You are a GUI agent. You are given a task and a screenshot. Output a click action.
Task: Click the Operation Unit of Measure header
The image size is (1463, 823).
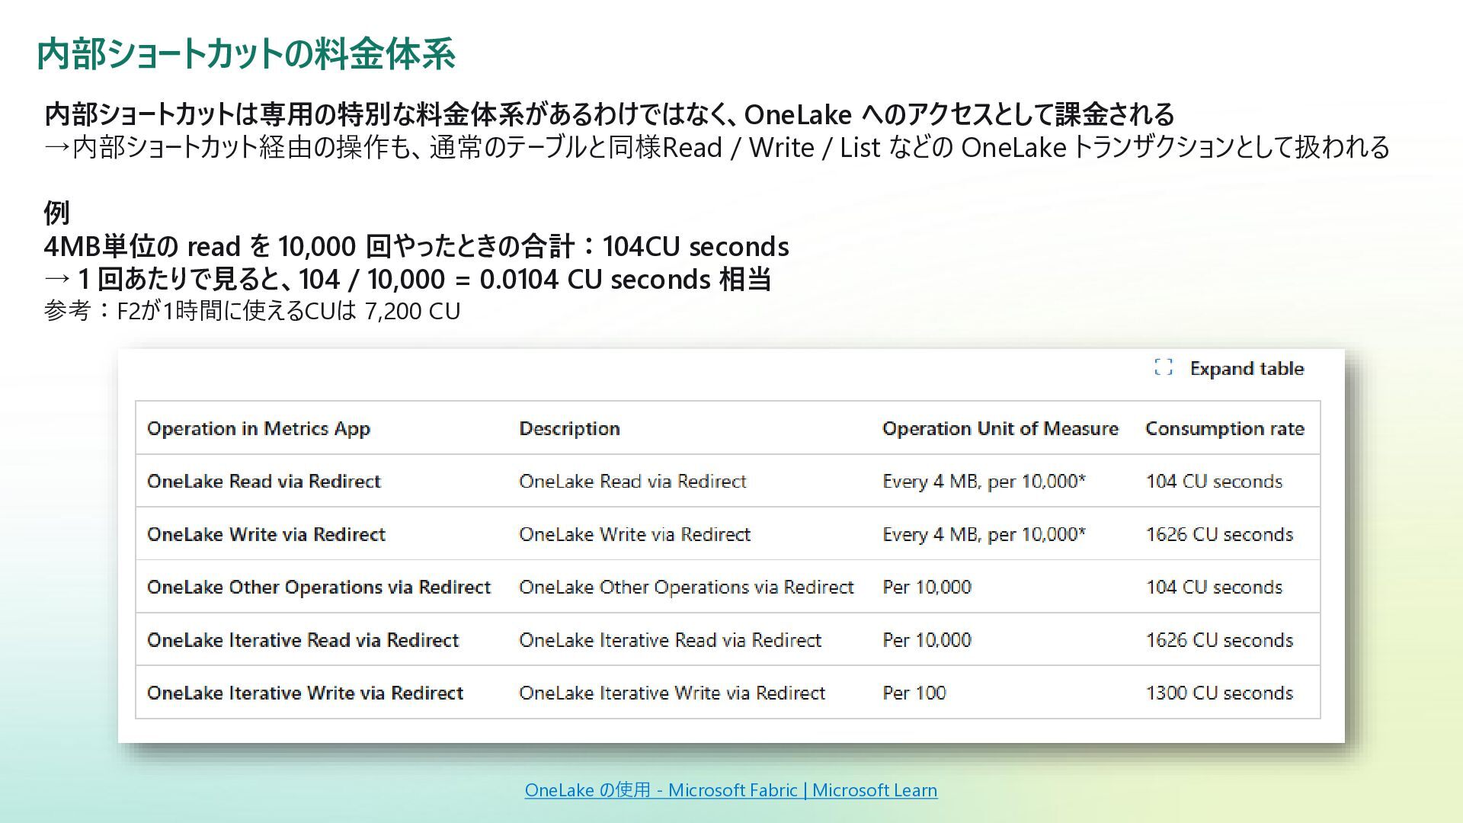(1000, 428)
